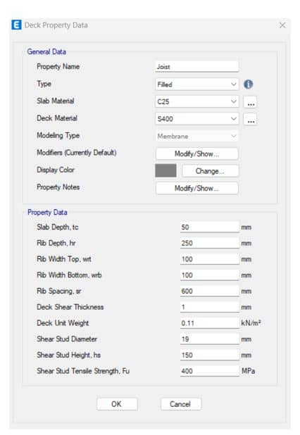This screenshot has height=435, width=300.
Task: Click the blue info icon beside Type
Action: click(x=248, y=84)
